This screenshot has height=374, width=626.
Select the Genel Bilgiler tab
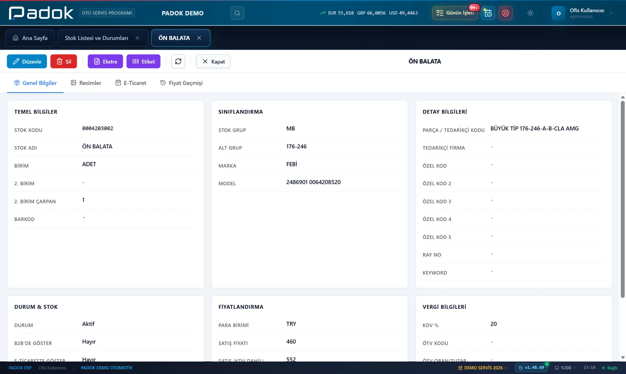point(35,83)
